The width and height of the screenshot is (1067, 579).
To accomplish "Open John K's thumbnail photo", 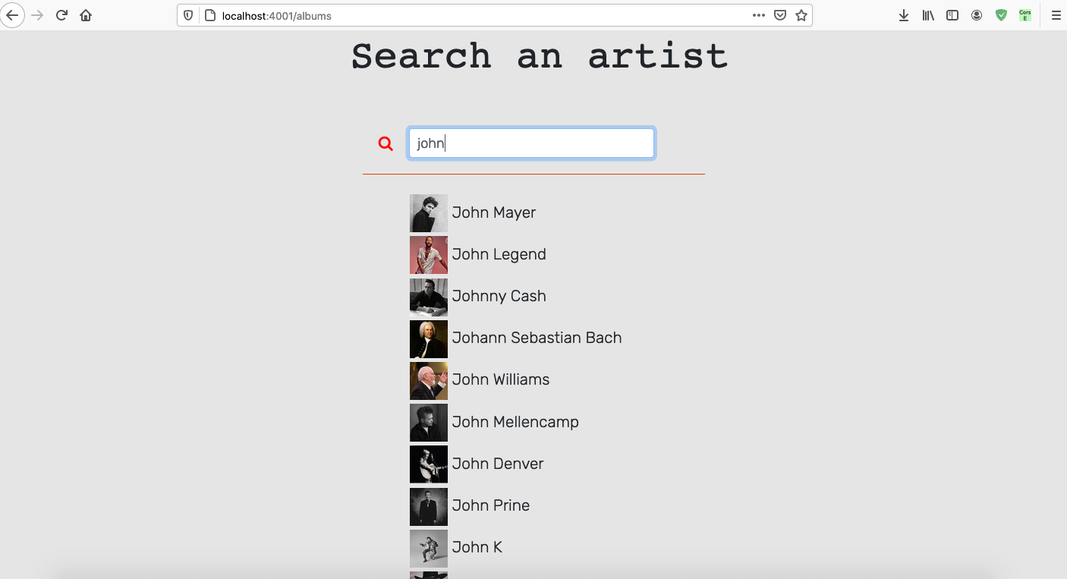I will (x=429, y=549).
